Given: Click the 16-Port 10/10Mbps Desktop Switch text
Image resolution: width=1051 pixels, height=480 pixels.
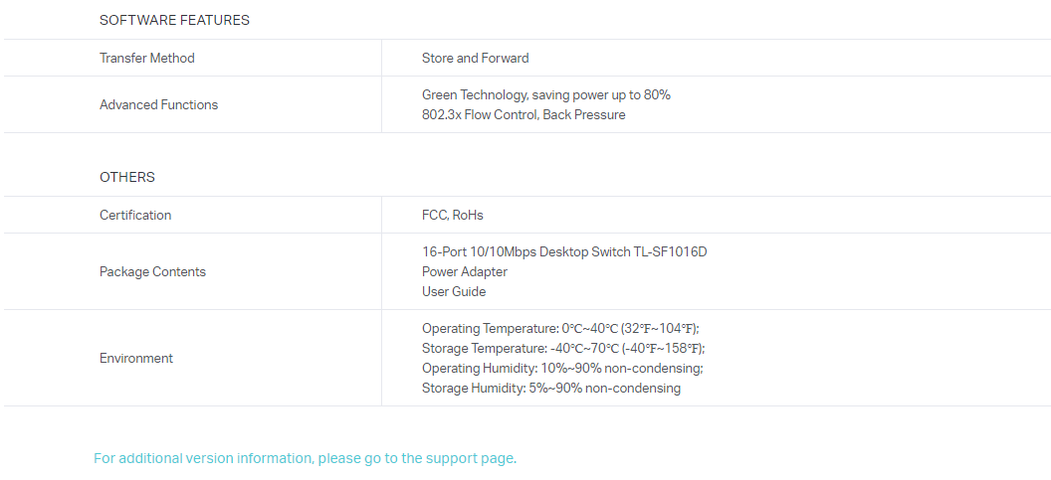Looking at the screenshot, I should click(x=525, y=251).
